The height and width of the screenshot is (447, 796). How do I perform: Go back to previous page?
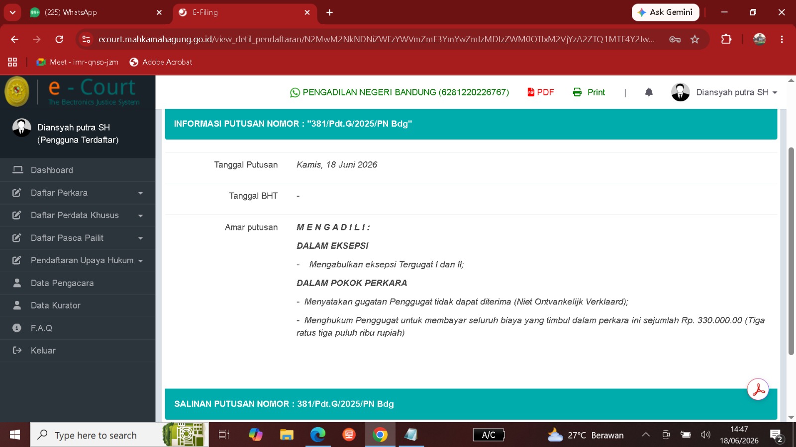[x=14, y=39]
